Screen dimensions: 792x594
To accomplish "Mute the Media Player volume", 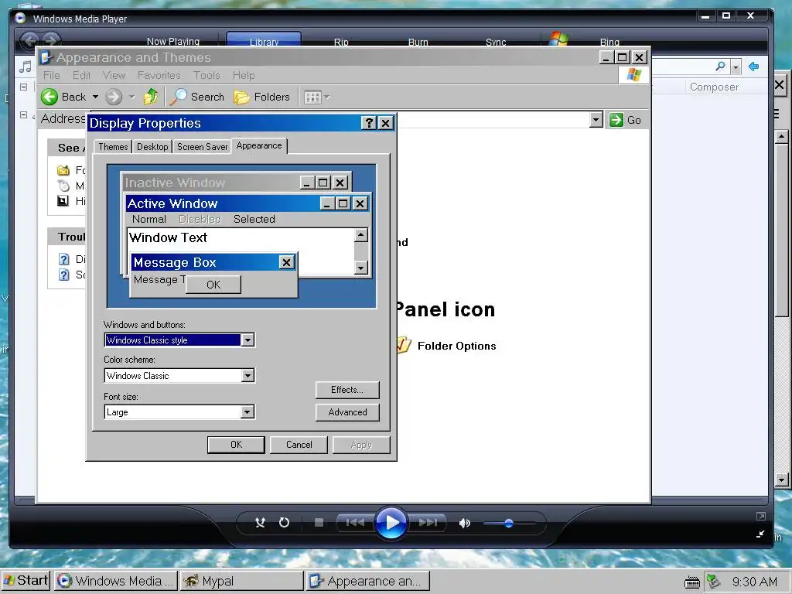I will pyautogui.click(x=464, y=523).
